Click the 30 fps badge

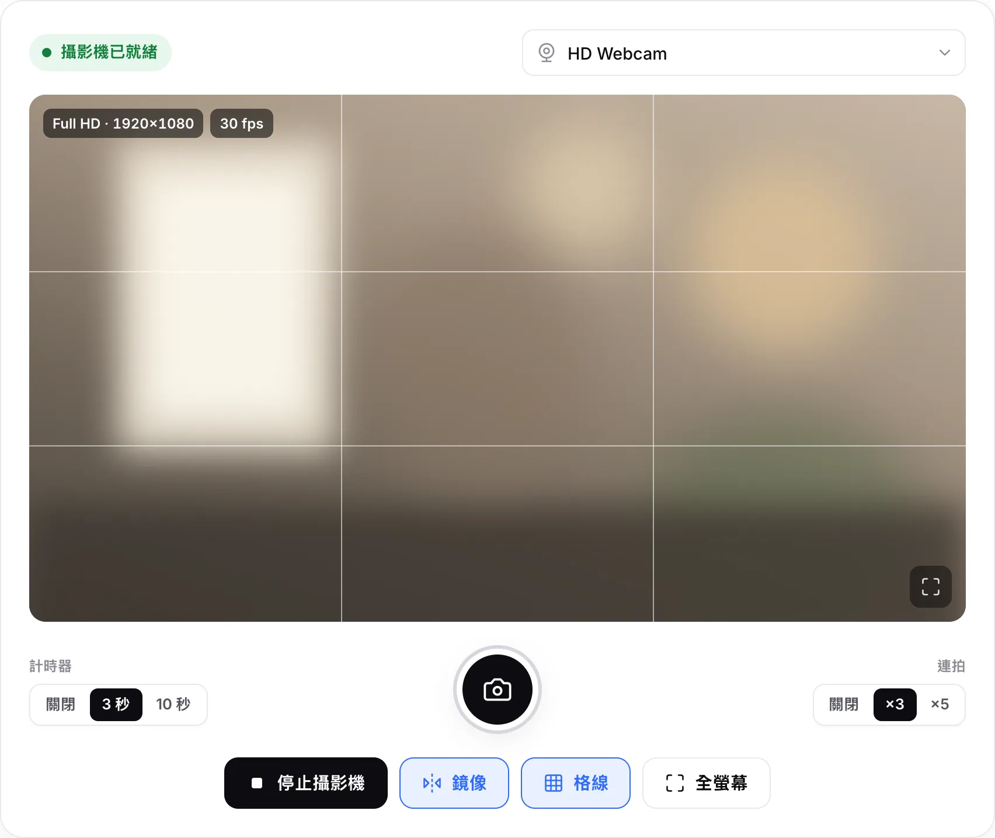242,123
